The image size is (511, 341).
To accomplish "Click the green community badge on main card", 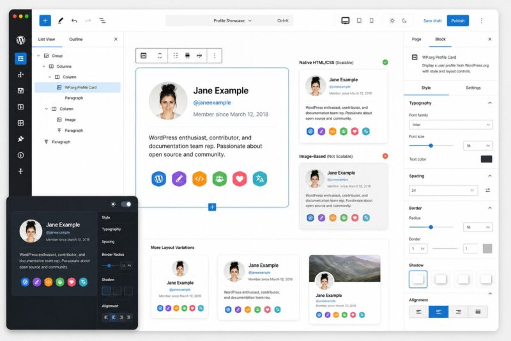I will point(220,179).
